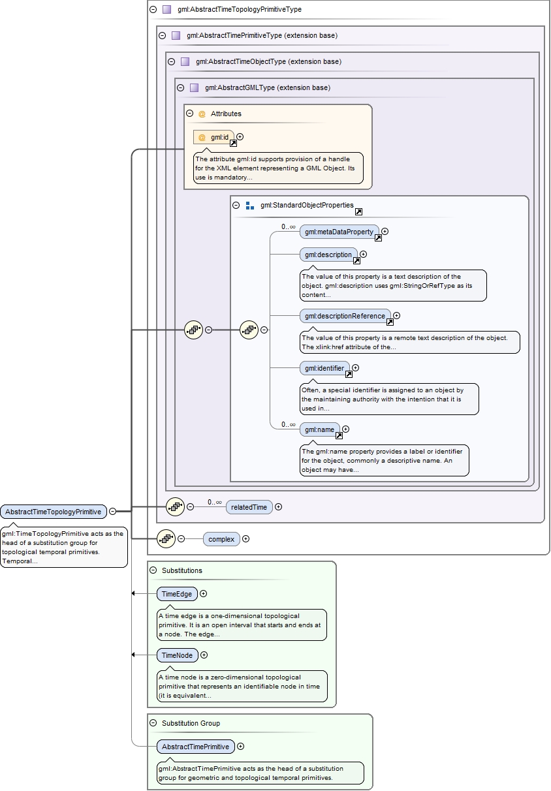Collapse gml:AbstractTimeObjectType extension base
Viewport: 551px width, 791px height.
[171, 62]
